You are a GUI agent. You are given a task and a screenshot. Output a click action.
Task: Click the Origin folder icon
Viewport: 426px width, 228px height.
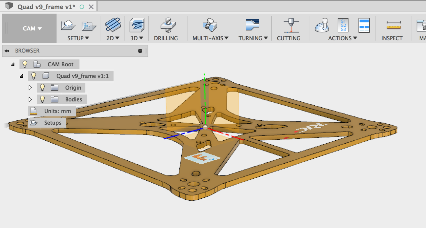[x=55, y=88]
